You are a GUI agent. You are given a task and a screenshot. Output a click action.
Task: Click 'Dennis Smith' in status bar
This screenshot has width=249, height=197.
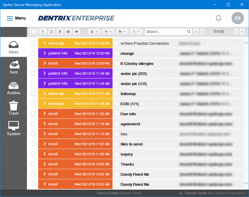pyautogui.click(x=196, y=193)
